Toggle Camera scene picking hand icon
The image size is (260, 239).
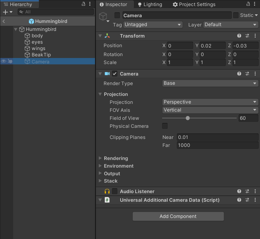pyautogui.click(x=10, y=61)
